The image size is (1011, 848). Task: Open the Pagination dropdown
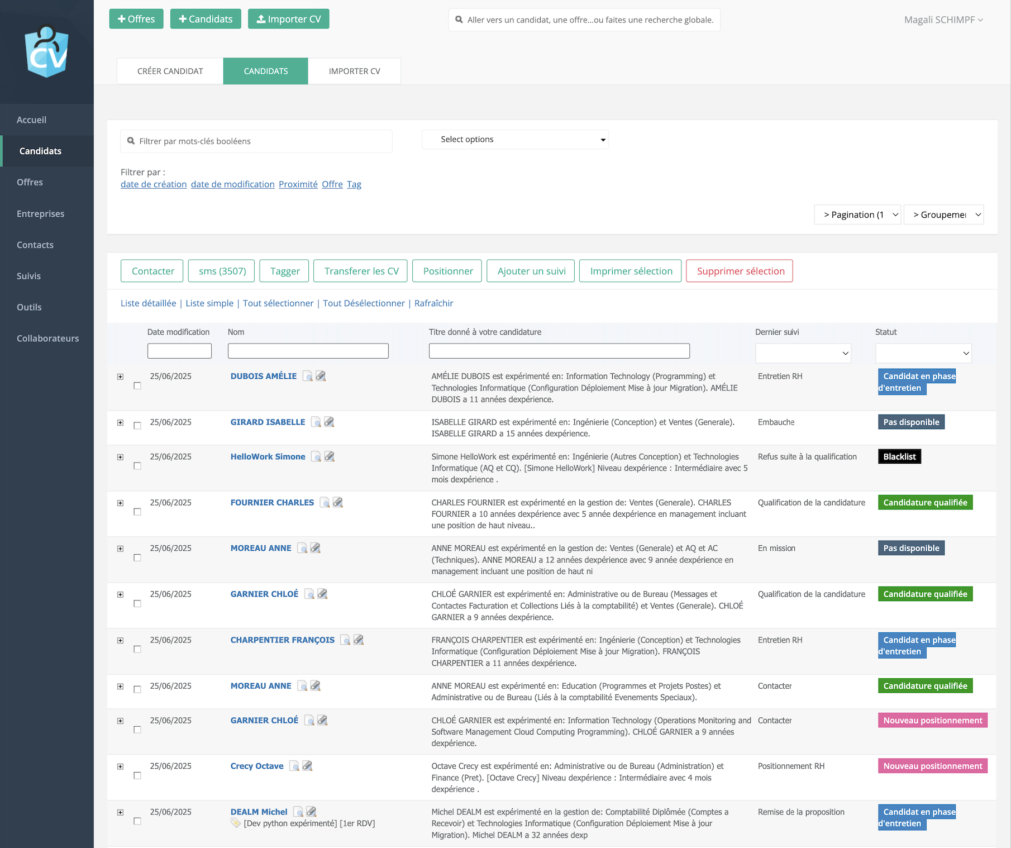(857, 215)
